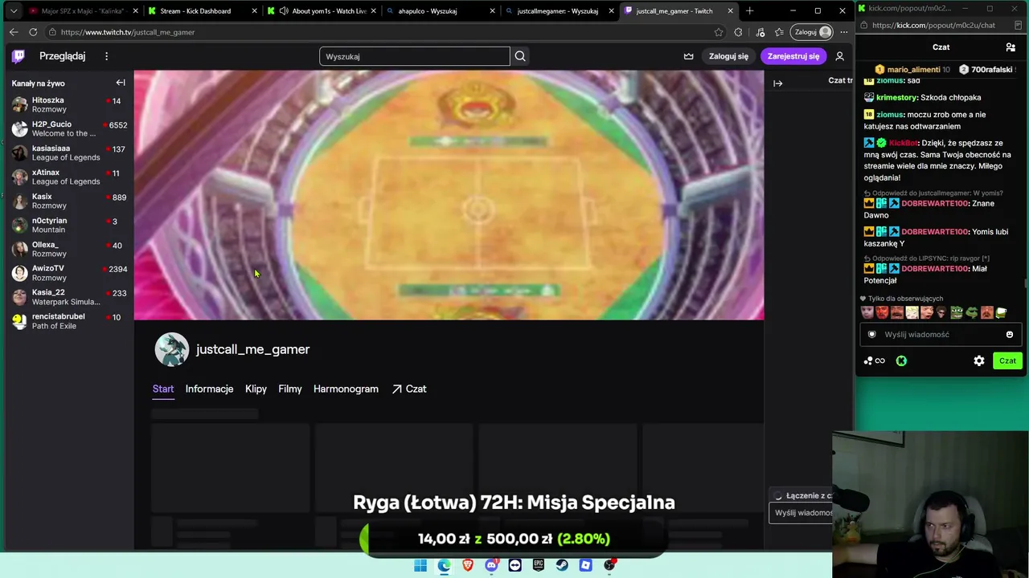This screenshot has width=1029, height=578.
Task: Open the Przeglądaj link
Action: (x=62, y=56)
